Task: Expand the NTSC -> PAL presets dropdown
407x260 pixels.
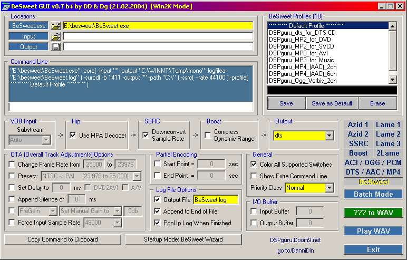Action: tap(137, 176)
